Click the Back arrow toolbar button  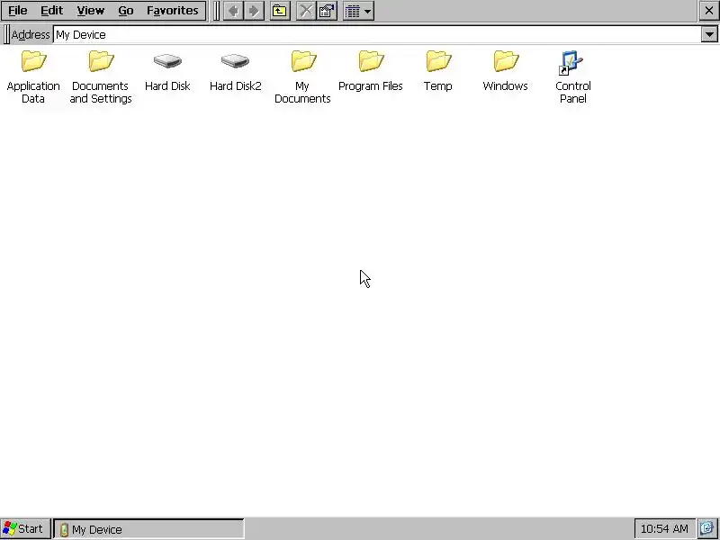pyautogui.click(x=233, y=11)
